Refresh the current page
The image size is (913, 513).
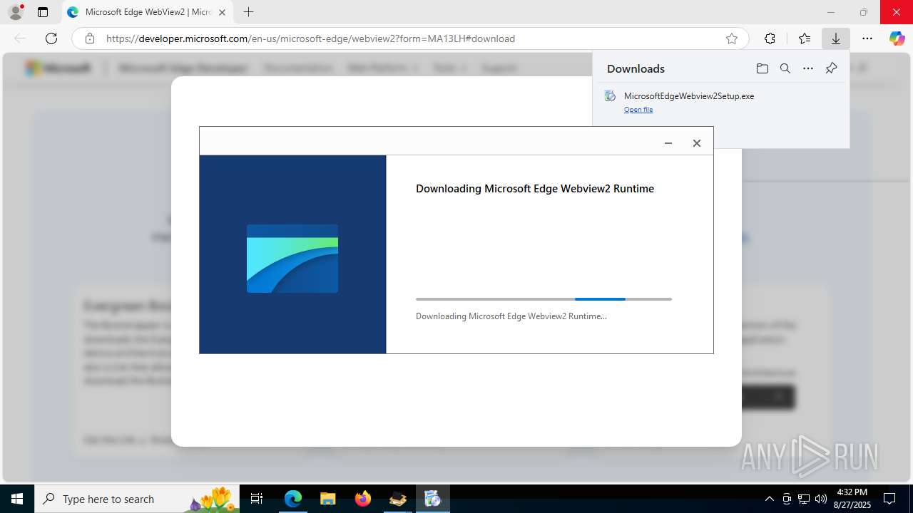coord(51,38)
